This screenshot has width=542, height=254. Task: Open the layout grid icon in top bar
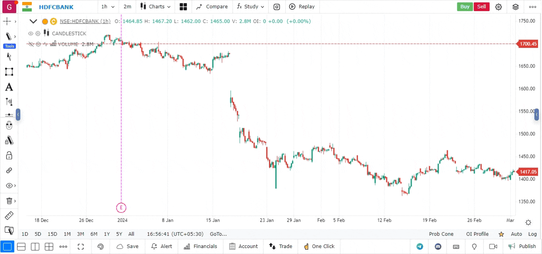183,7
